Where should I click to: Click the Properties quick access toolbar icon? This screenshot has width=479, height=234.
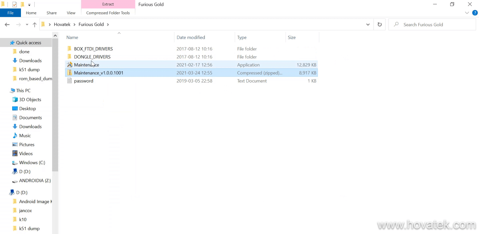pyautogui.click(x=15, y=4)
